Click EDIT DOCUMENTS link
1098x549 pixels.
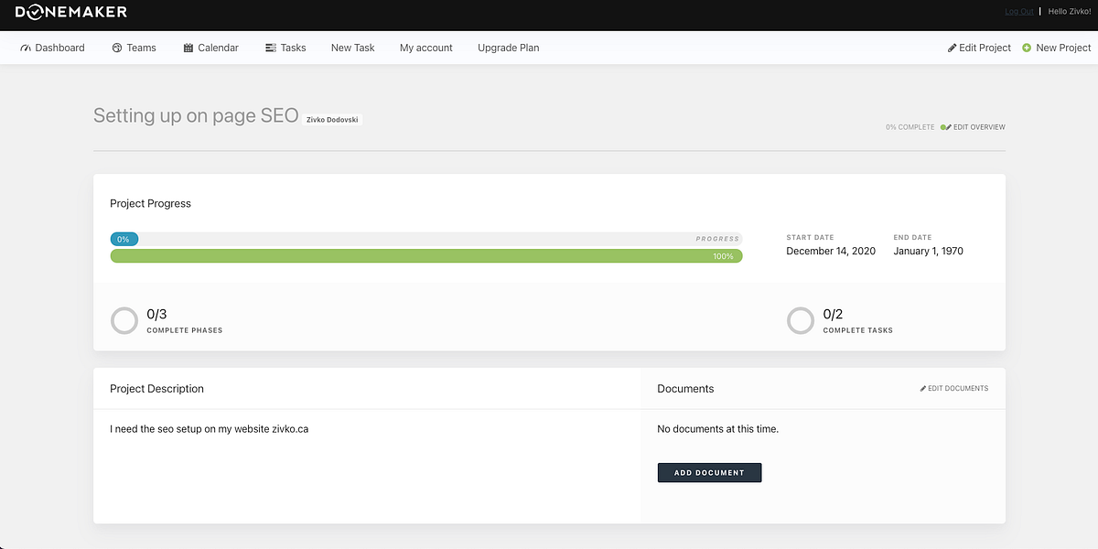958,389
